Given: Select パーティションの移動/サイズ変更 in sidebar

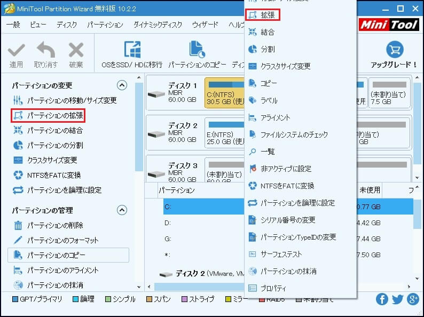Looking at the screenshot, I should 65,100.
